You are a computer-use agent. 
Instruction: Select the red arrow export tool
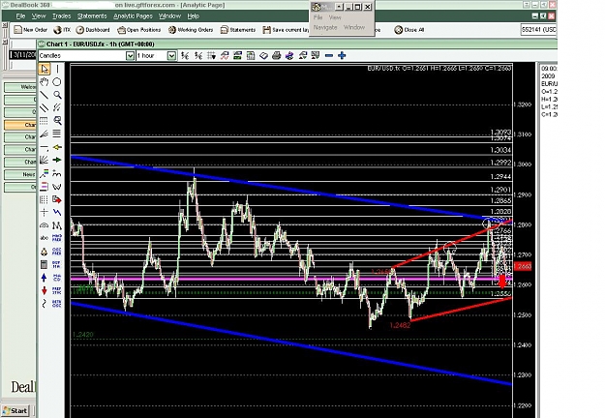(57, 199)
